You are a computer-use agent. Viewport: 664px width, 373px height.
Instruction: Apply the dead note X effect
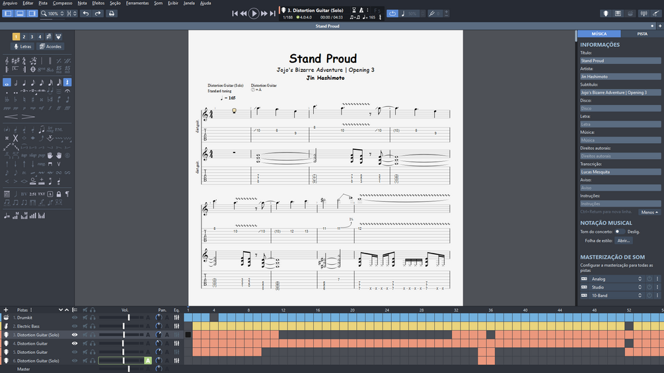point(15,138)
